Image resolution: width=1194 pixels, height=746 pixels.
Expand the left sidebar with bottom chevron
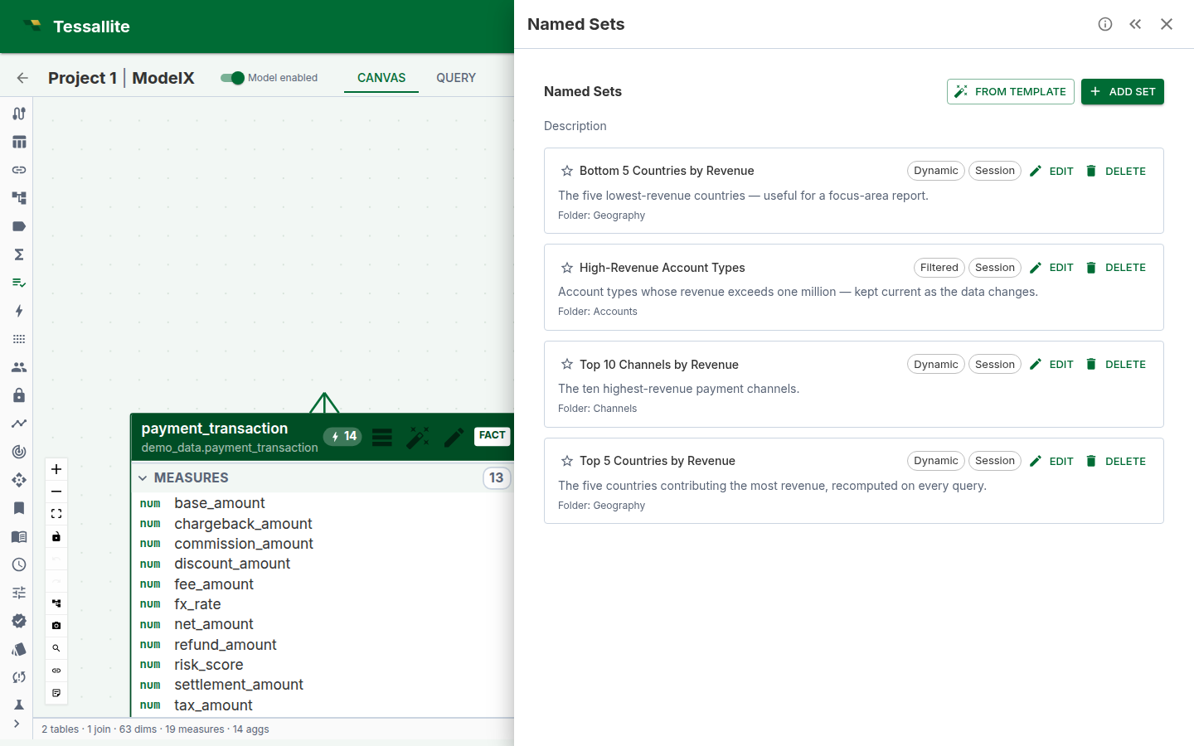[x=17, y=724]
